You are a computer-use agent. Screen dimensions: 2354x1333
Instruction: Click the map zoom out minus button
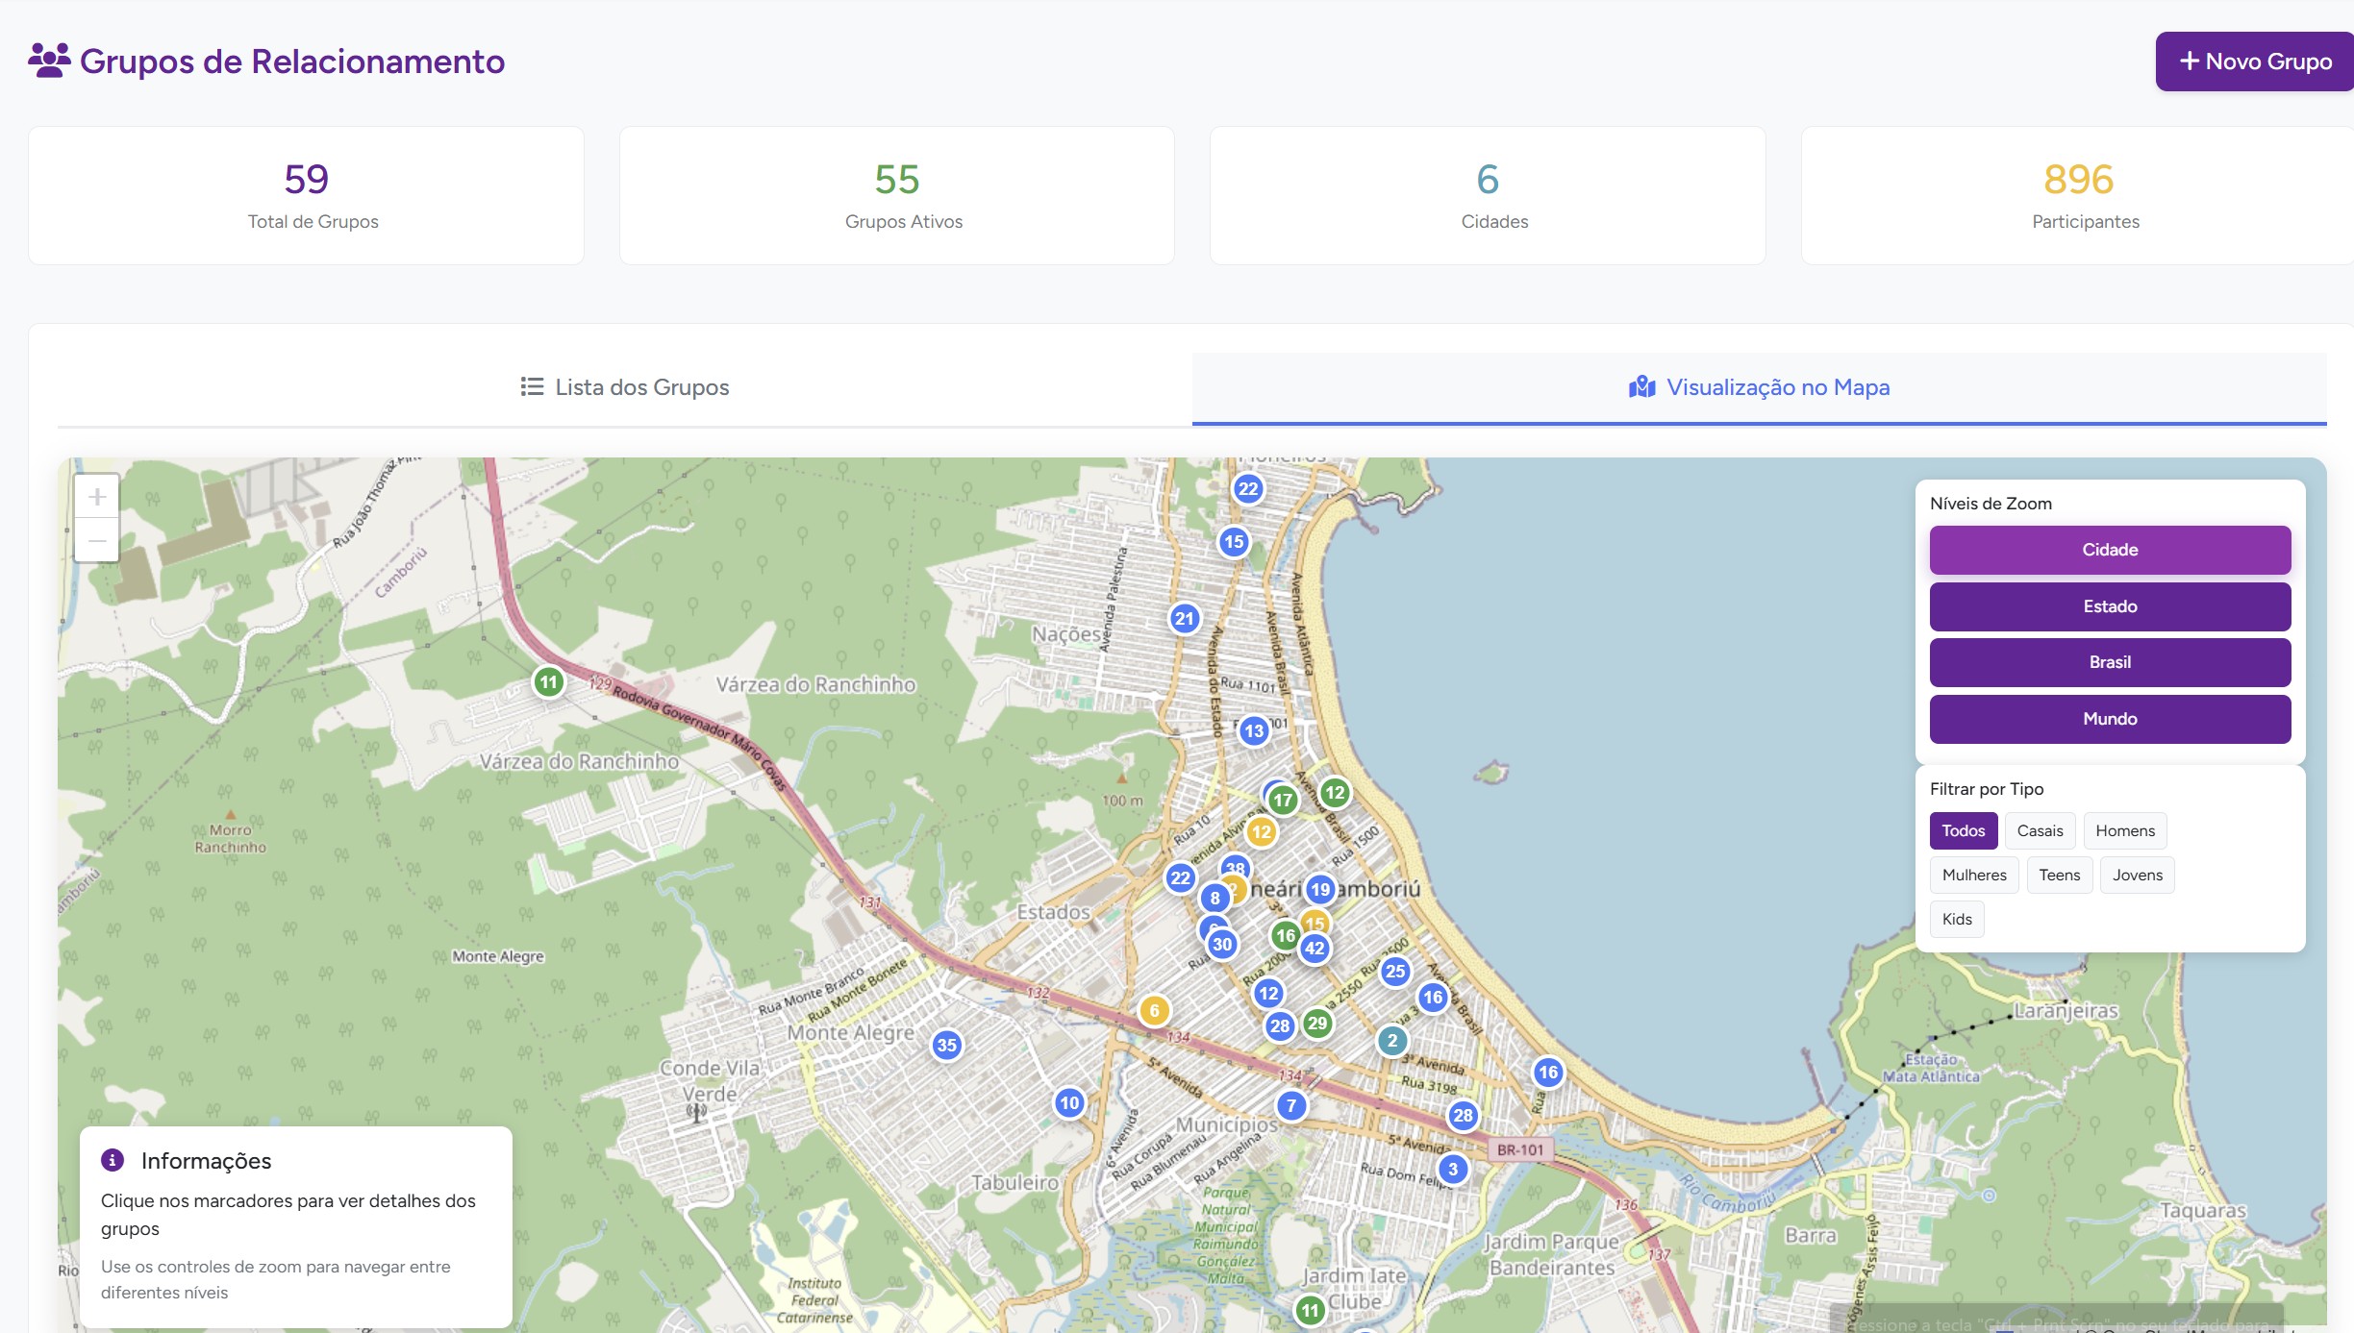pyautogui.click(x=97, y=540)
